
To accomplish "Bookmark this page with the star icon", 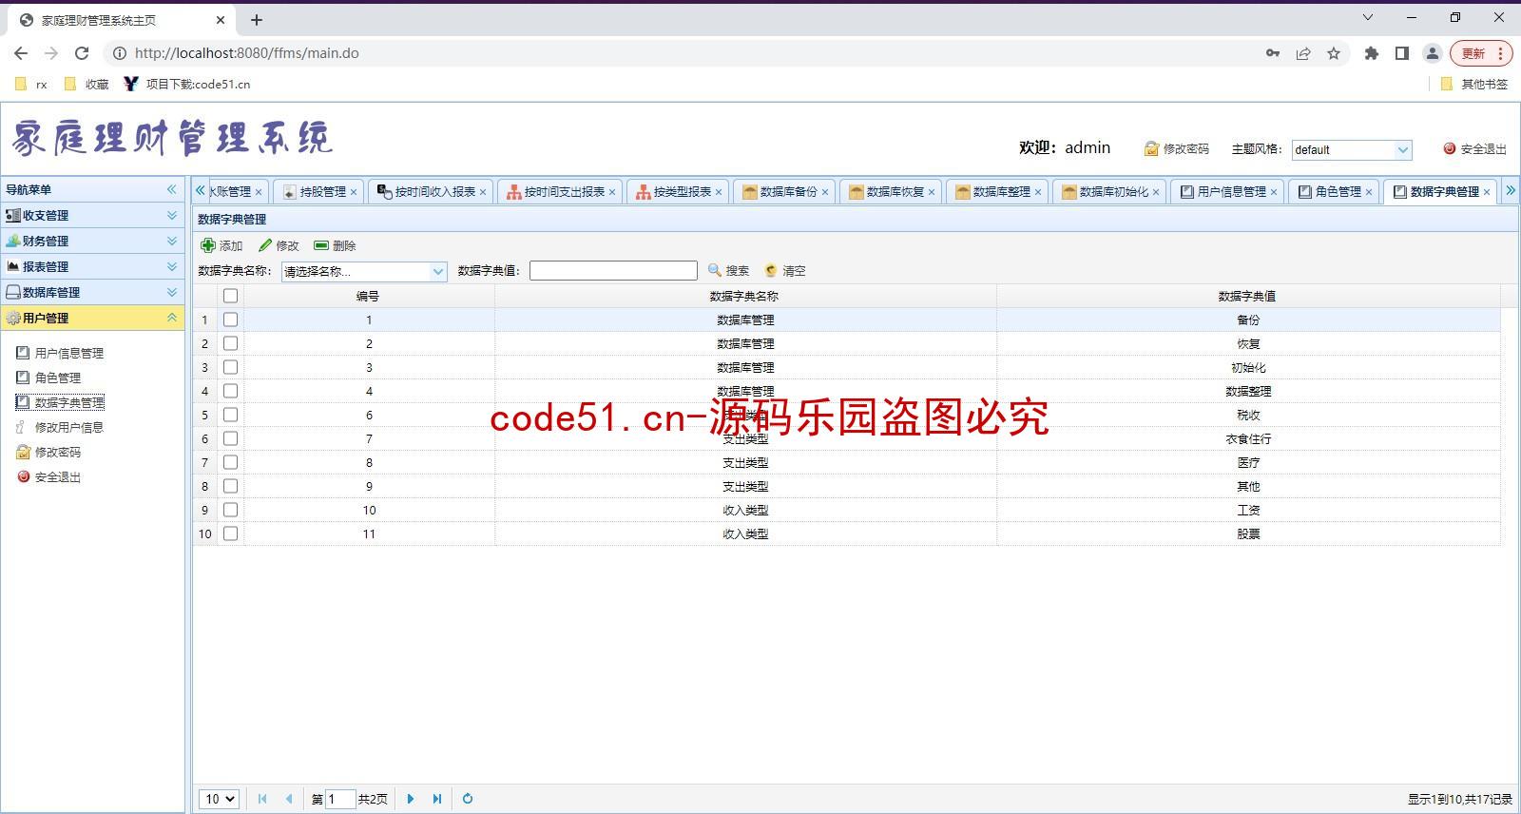I will point(1334,53).
